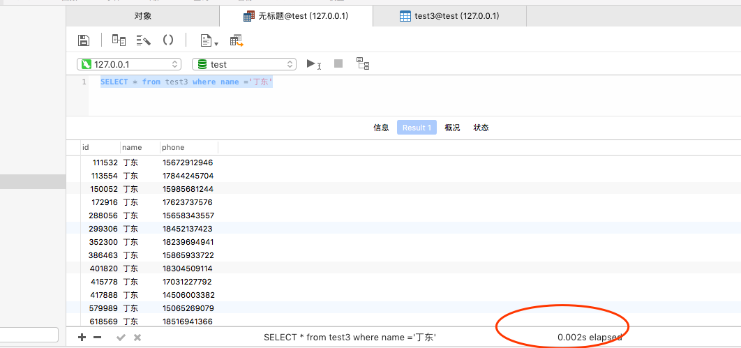This screenshot has width=741, height=348.
Task: Open the text document dropdown icon
Action: (209, 40)
